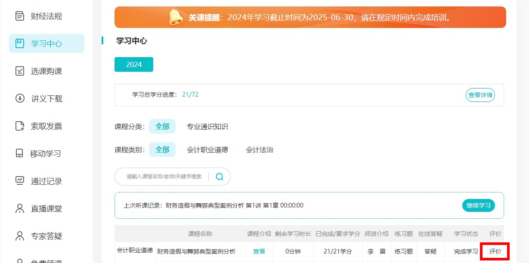The height and width of the screenshot is (263, 529).
Task: Click the 通过记录 chart icon
Action: [x=20, y=181]
